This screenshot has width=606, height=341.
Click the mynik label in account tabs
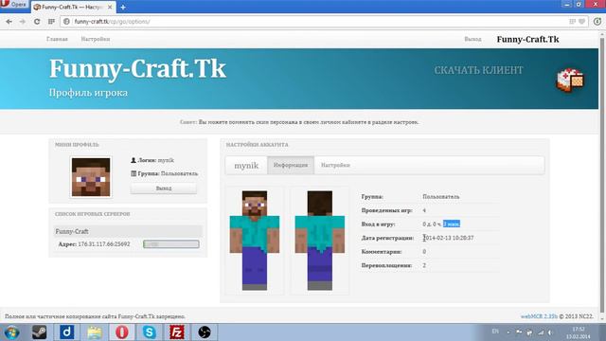pos(246,166)
